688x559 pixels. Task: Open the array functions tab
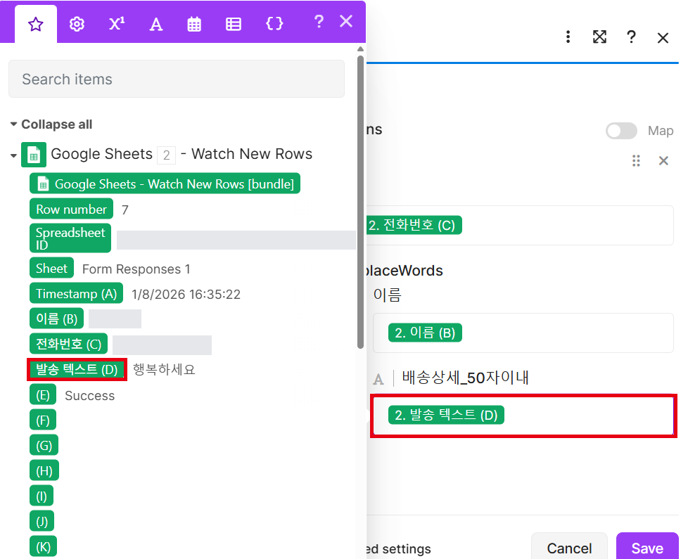point(234,24)
